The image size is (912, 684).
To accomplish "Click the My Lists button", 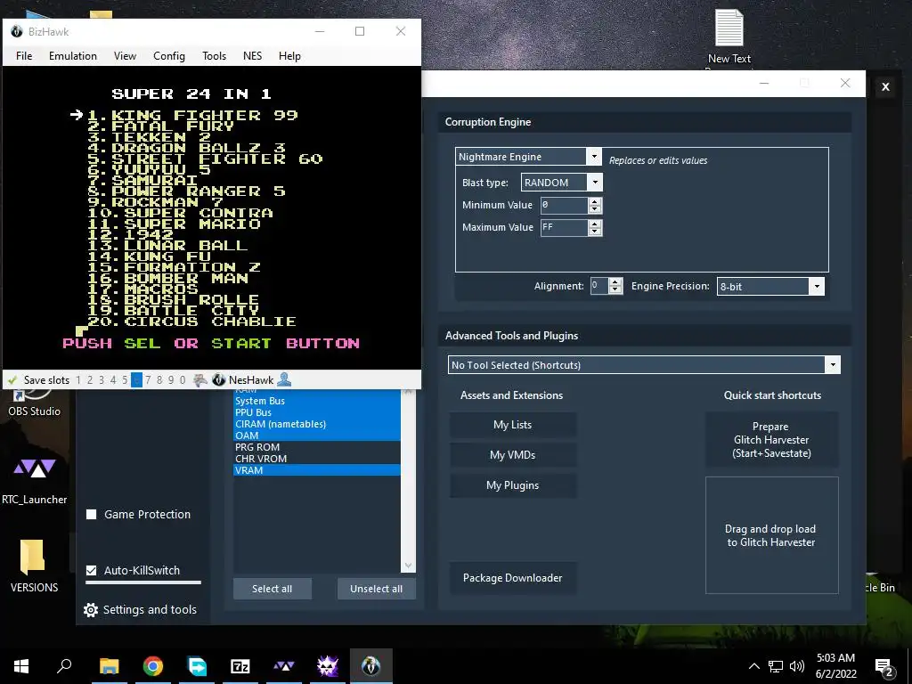I will click(x=512, y=425).
